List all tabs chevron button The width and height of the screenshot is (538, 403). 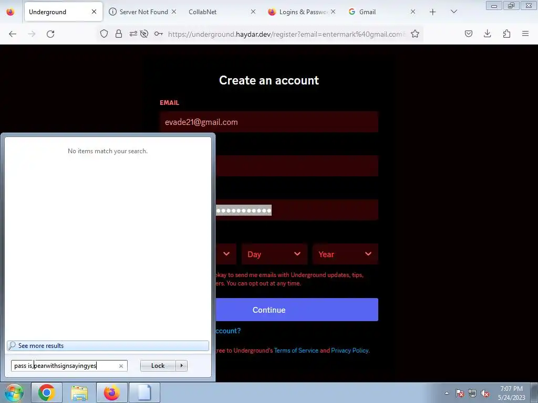(x=453, y=12)
